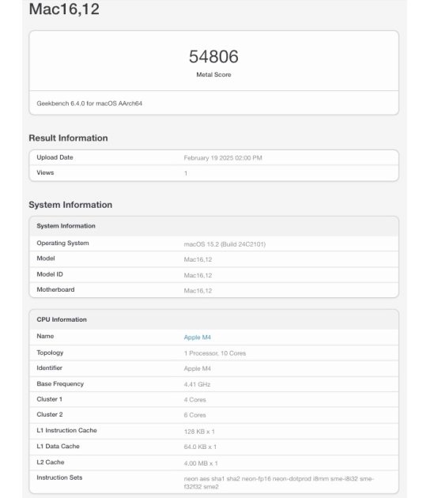Select the 6 Cores value for Cluster 2

(194, 415)
